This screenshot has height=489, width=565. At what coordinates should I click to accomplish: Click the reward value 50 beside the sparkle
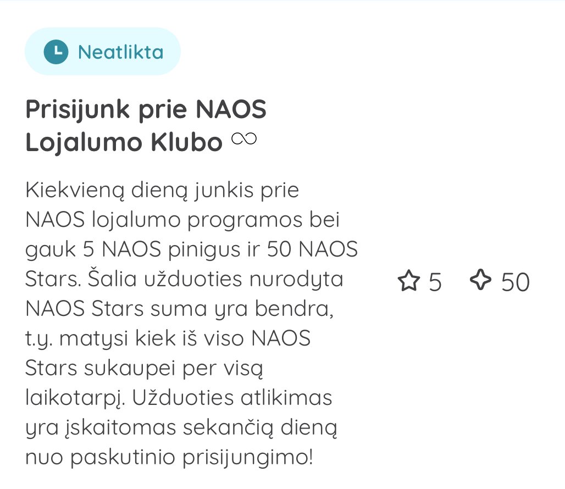click(516, 282)
